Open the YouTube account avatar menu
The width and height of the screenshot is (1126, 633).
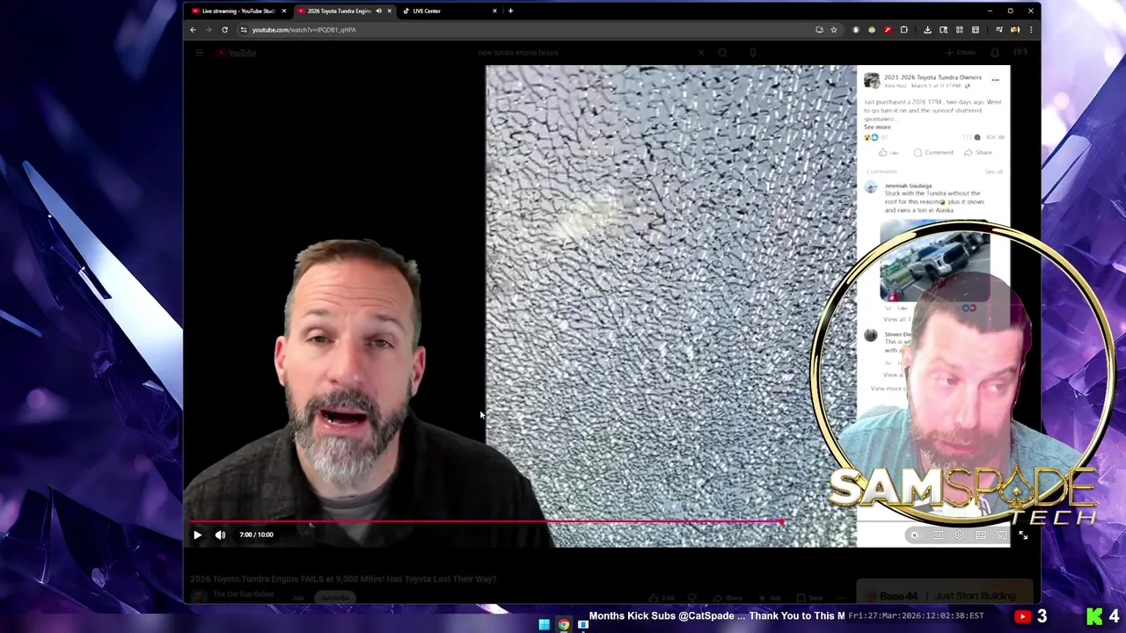[1021, 53]
